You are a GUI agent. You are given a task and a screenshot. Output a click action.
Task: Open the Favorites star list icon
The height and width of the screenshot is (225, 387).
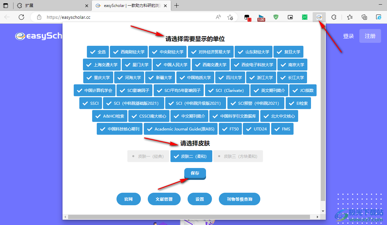click(x=350, y=17)
